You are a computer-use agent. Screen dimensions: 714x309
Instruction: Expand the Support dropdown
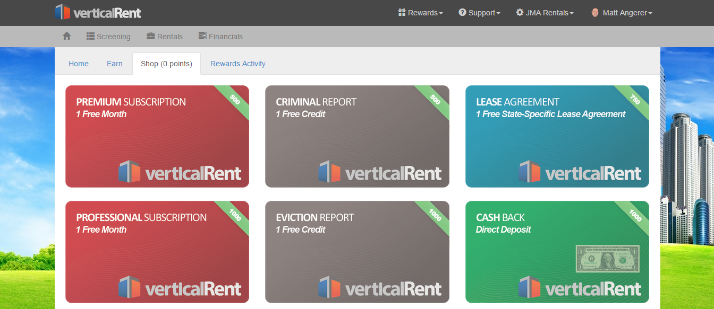[x=479, y=13]
